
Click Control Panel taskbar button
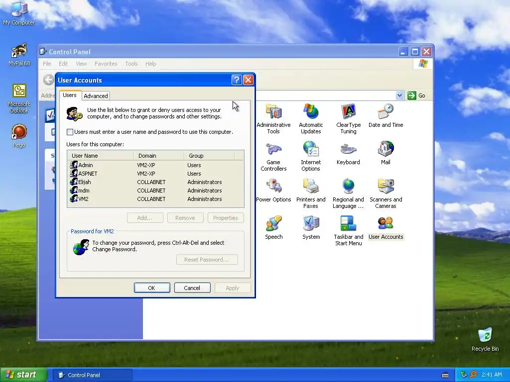[x=93, y=375]
